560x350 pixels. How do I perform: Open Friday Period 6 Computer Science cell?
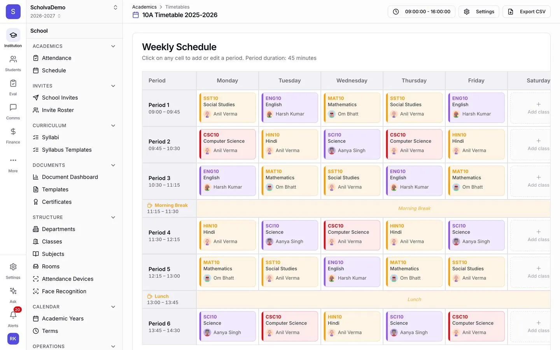pos(476,326)
